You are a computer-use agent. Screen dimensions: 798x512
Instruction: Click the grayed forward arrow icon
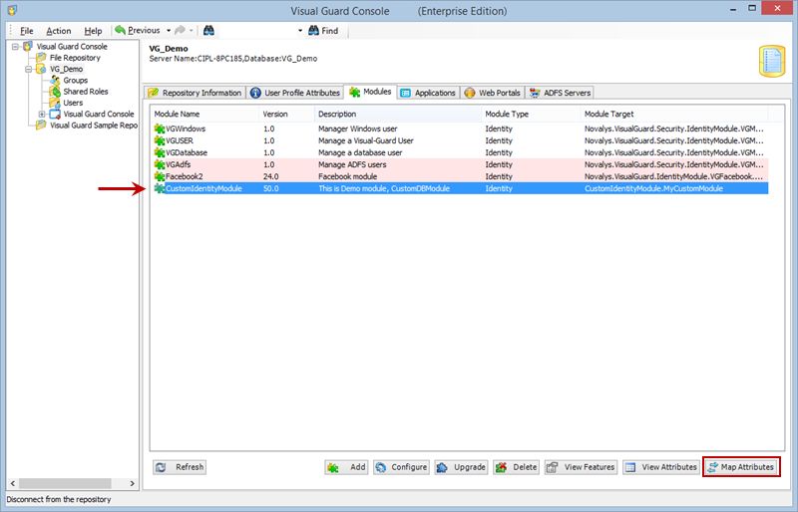click(x=180, y=31)
